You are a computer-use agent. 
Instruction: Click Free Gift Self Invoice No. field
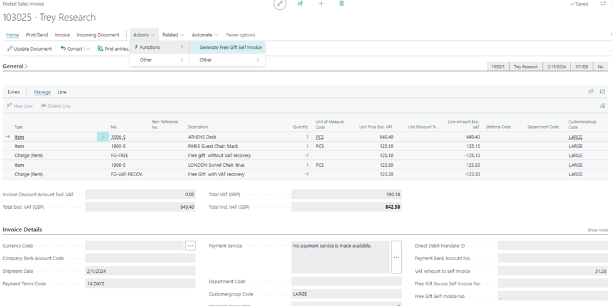552,296
